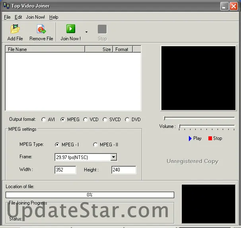Stop the preview playback
Image resolution: width=241 pixels, height=228 pixels.
click(x=215, y=138)
